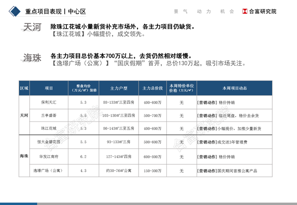Screen dimensions: 297x205
Task: Click the '小幅提价，加推少量新货' activity cell
Action: point(235,128)
